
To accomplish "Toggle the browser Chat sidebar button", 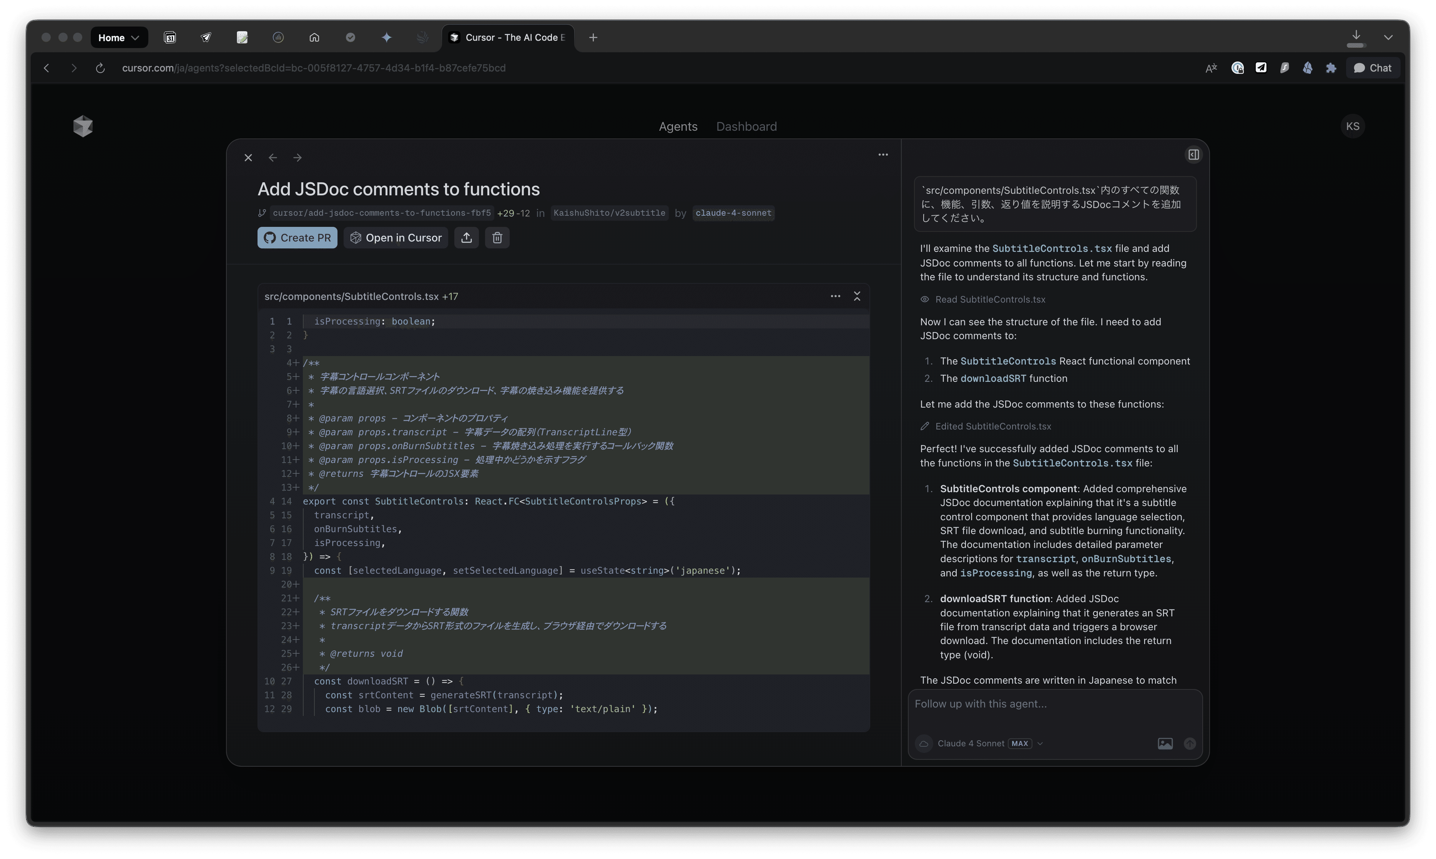I will [x=1372, y=68].
